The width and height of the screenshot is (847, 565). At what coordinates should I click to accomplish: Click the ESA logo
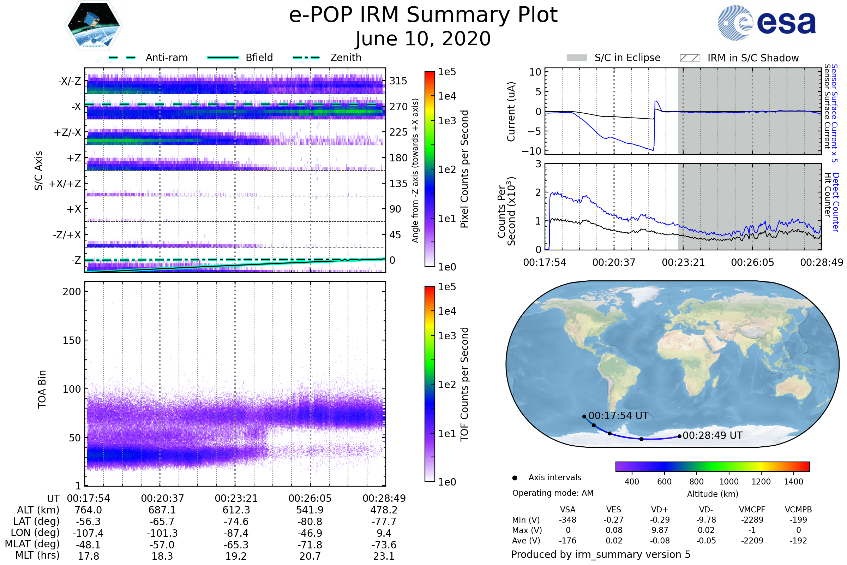[766, 22]
